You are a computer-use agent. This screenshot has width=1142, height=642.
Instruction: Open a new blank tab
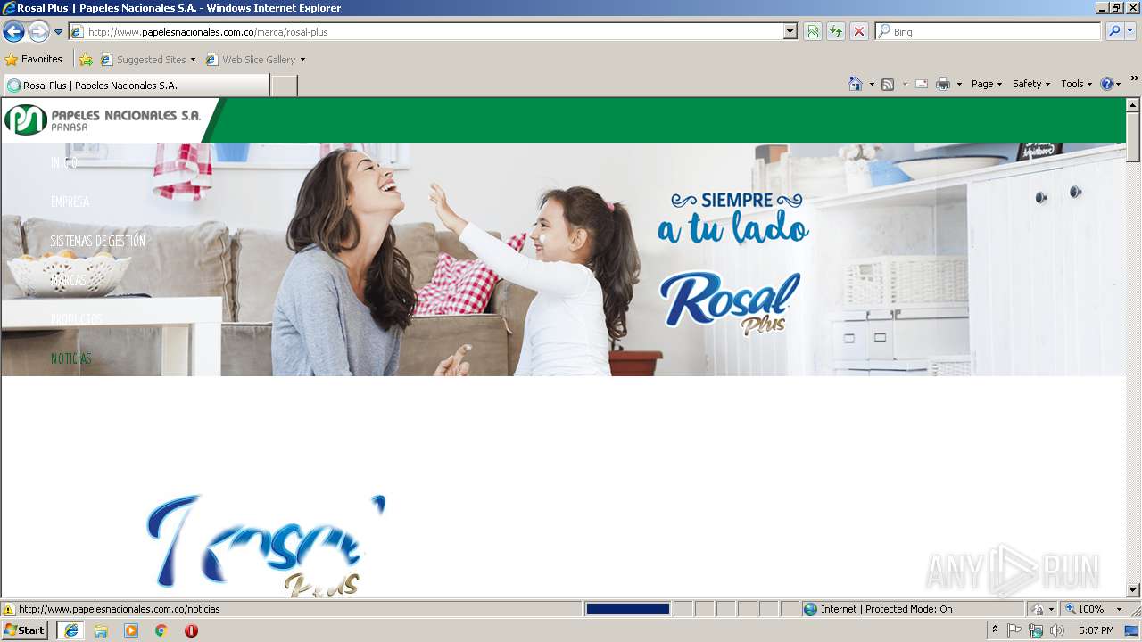[284, 86]
